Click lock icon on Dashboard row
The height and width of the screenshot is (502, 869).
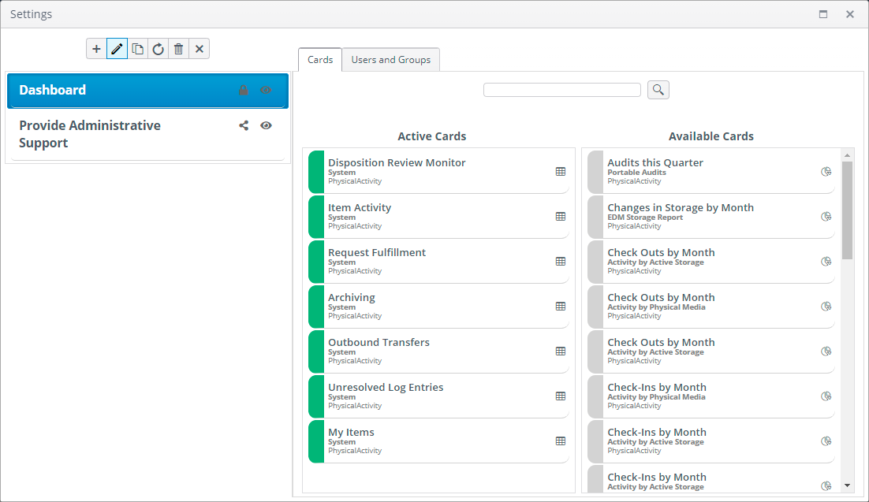[244, 91]
